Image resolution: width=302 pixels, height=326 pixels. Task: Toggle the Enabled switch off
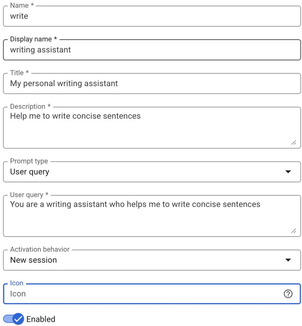click(x=14, y=319)
